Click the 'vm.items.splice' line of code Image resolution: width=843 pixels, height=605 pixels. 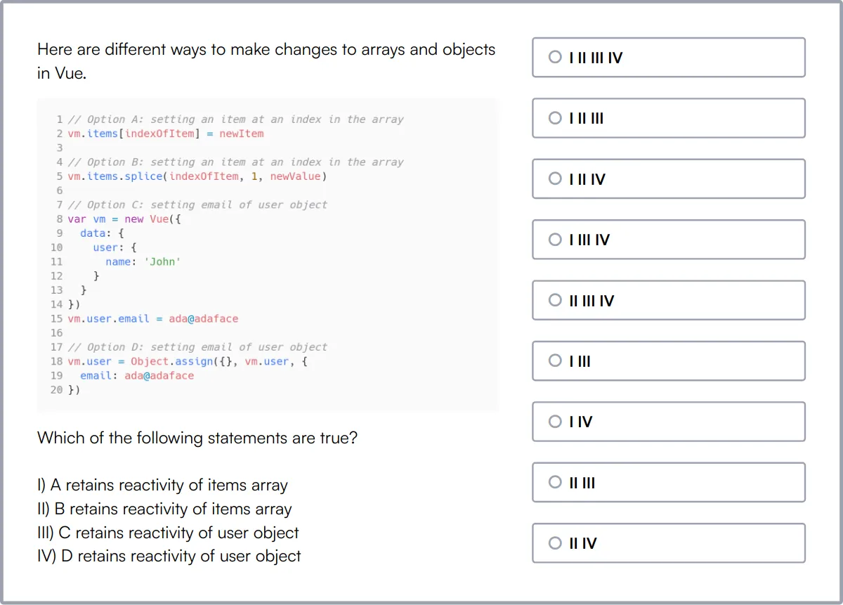coord(197,176)
